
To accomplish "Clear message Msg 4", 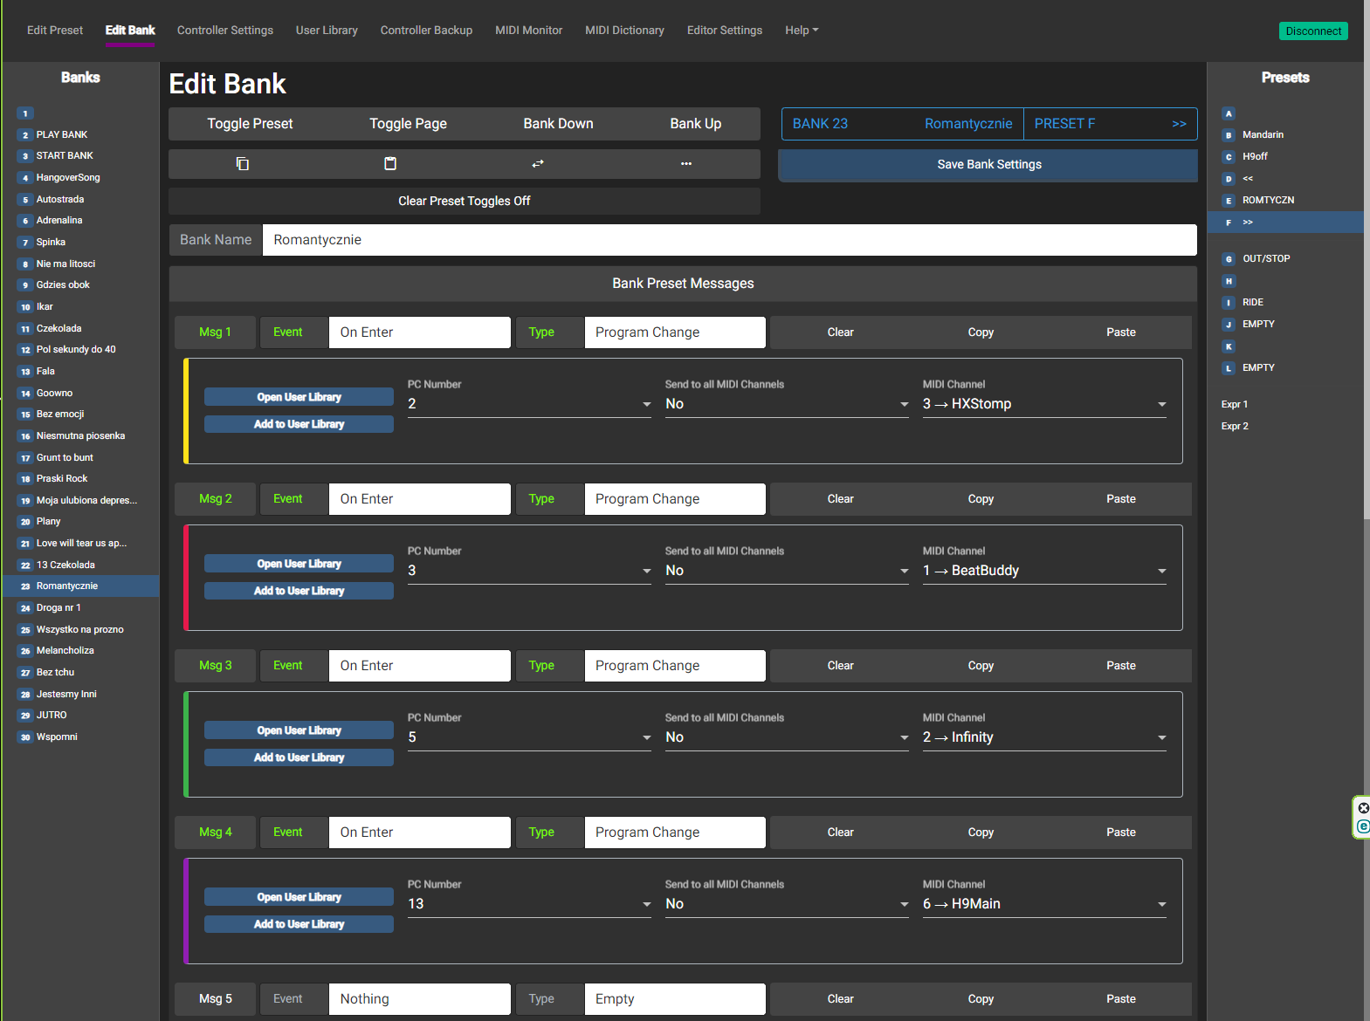I will pos(840,833).
